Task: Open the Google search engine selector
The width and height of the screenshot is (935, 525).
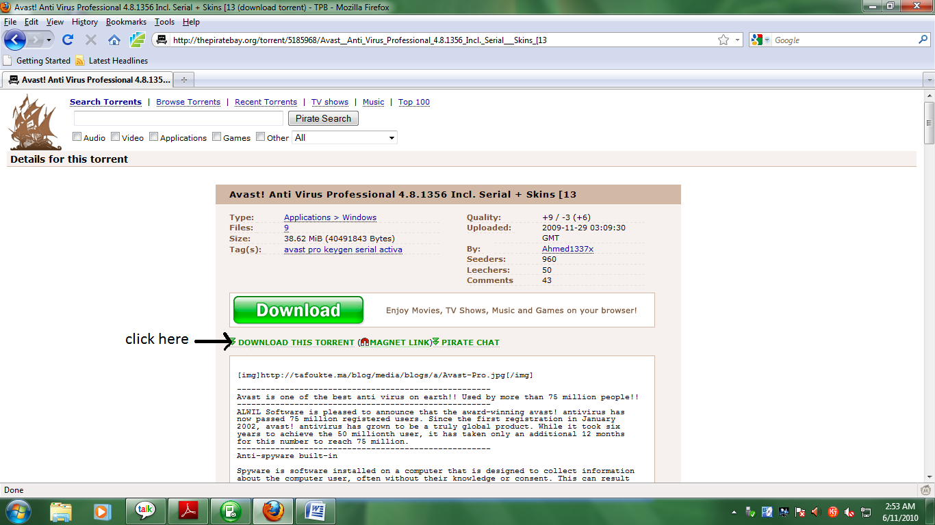Action: 760,40
